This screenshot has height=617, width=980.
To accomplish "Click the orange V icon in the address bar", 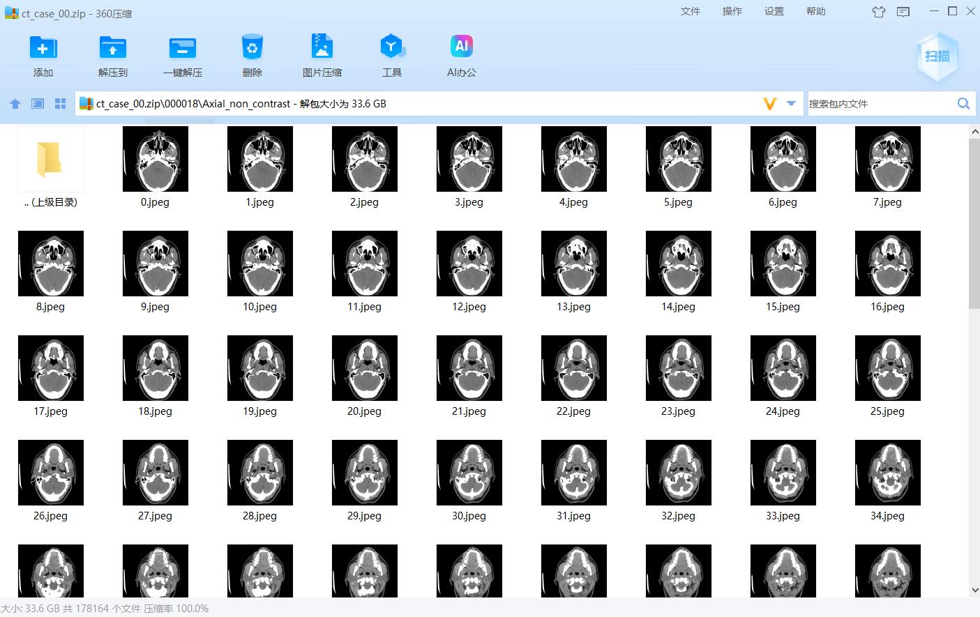I will 770,104.
